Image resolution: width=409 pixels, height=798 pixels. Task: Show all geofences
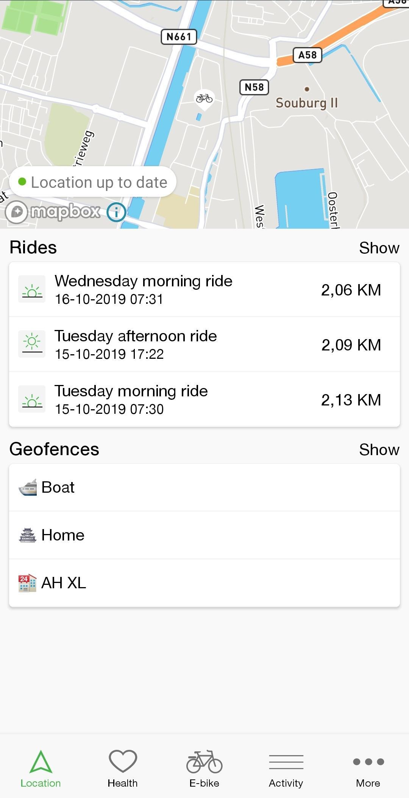coord(379,450)
